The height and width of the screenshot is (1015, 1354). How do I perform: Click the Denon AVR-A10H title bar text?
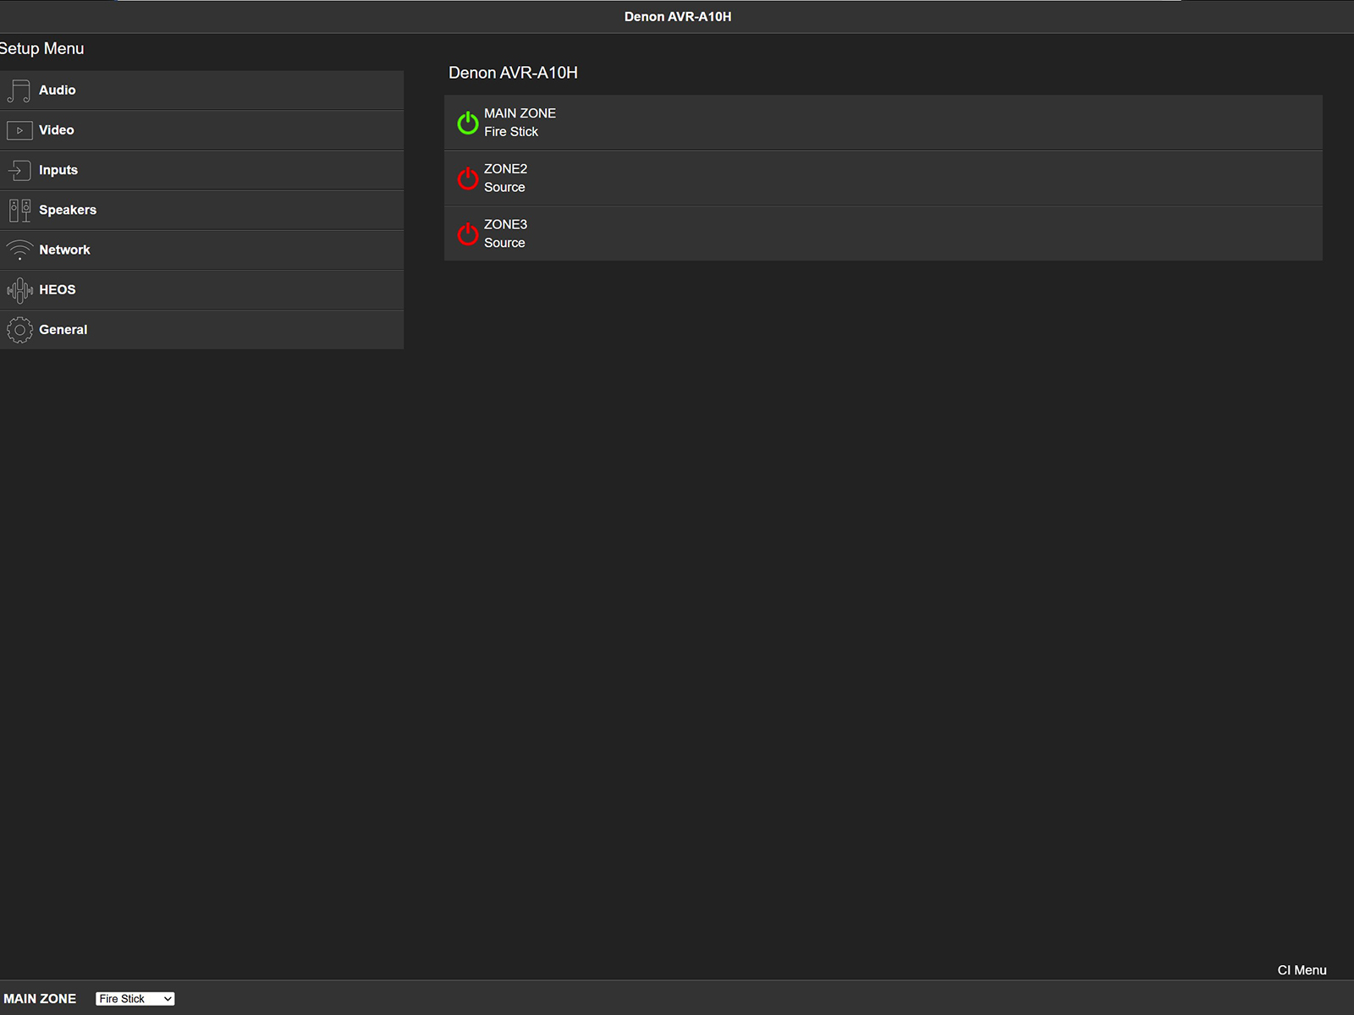pyautogui.click(x=678, y=17)
